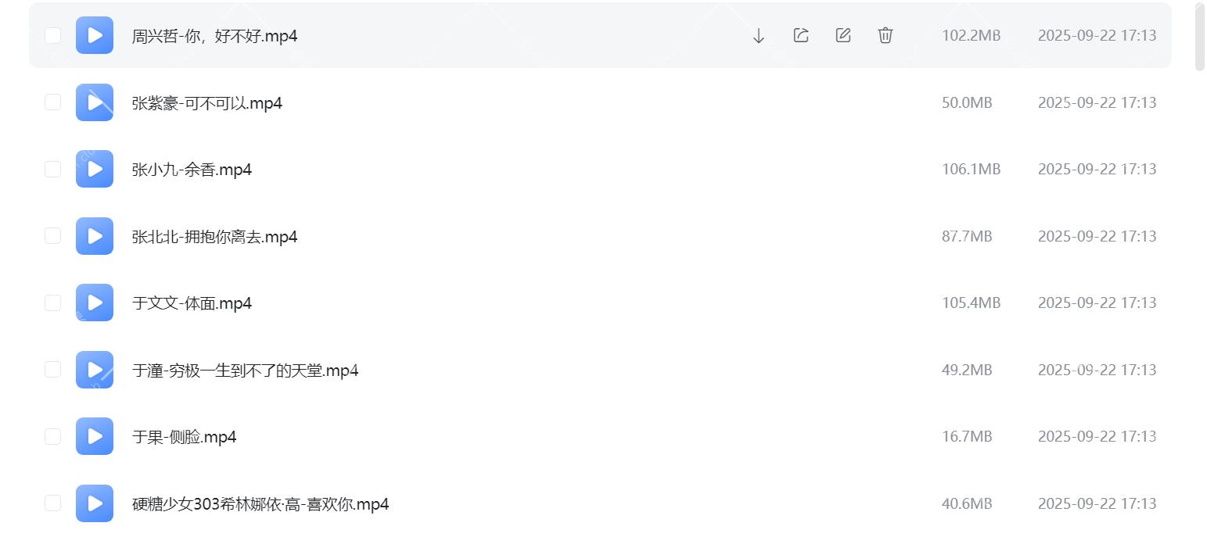Click the filename 硬糖少女303希林娜依·高-喜欢你.mp4
This screenshot has height=537, width=1207.
tap(259, 504)
